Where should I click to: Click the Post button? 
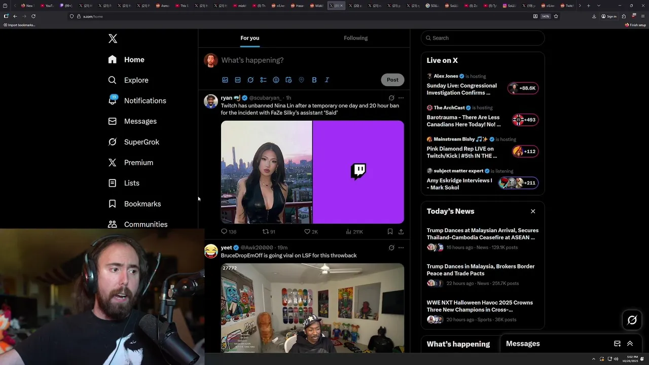[392, 80]
